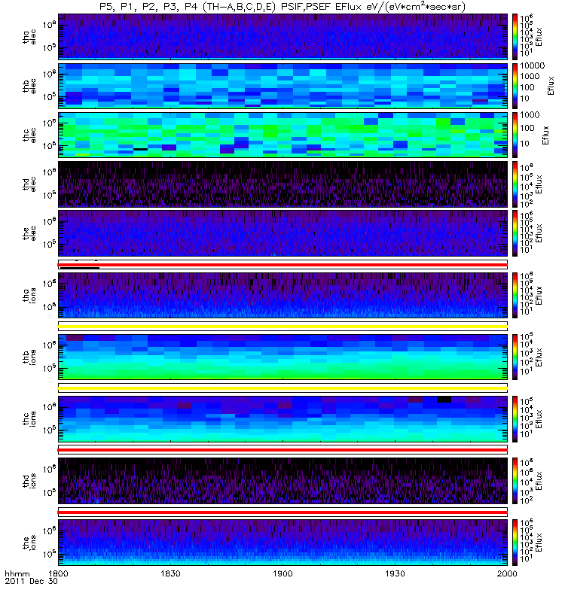Click the Eflux label beside thd ions color bar

[539, 481]
